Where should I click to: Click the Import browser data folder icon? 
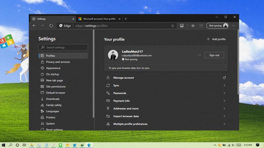pos(108,116)
